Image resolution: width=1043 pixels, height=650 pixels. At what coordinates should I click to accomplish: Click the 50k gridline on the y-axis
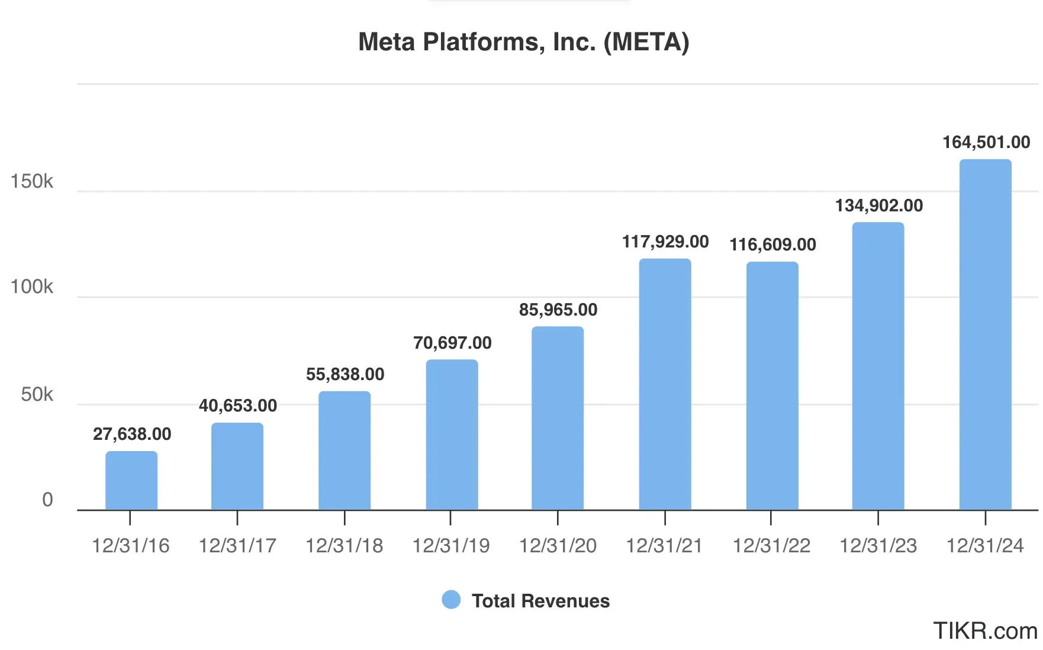point(36,394)
